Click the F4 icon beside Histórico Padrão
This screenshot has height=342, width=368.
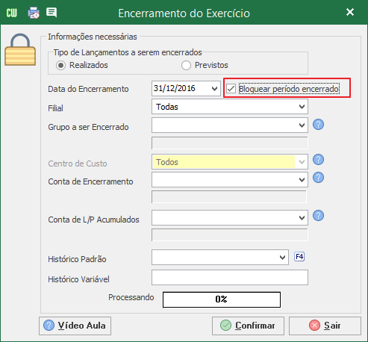pos(299,256)
